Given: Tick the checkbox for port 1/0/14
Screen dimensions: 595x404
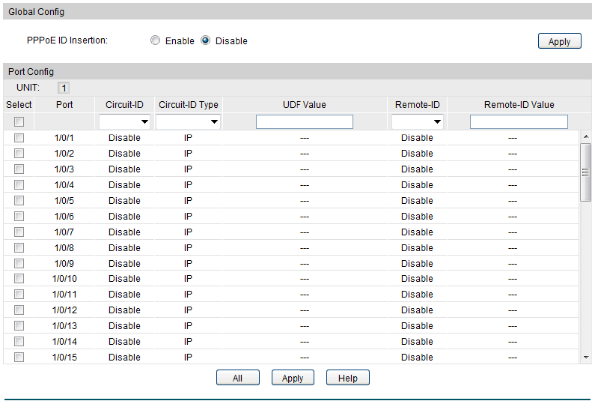Looking at the screenshot, I should click(19, 342).
